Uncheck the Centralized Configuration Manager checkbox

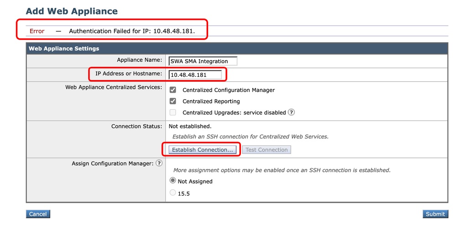[173, 90]
